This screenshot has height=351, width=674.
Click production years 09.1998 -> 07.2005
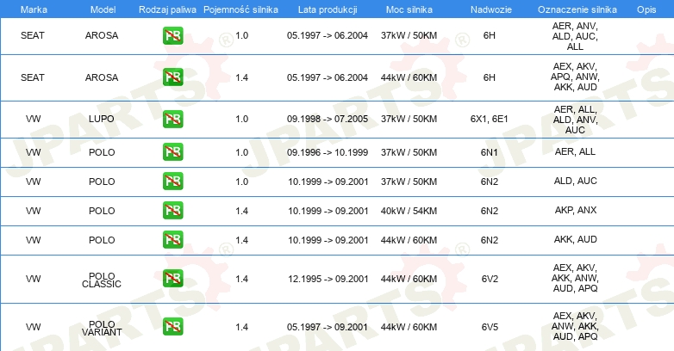[x=328, y=119]
